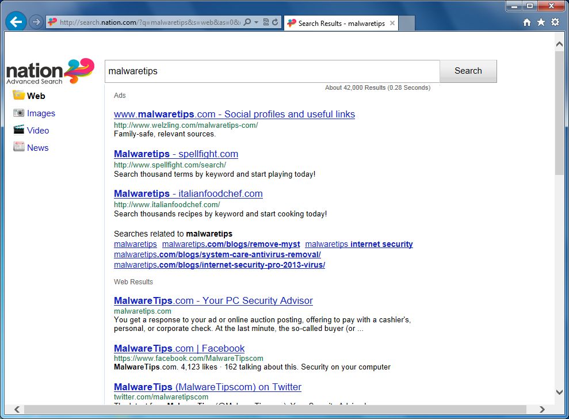Click the search magnifier in address bar
This screenshot has height=419, width=569.
coord(247,22)
